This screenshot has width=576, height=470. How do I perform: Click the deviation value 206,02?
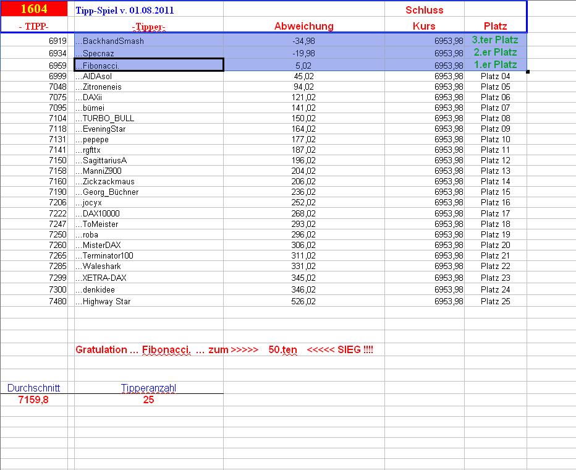[304, 182]
